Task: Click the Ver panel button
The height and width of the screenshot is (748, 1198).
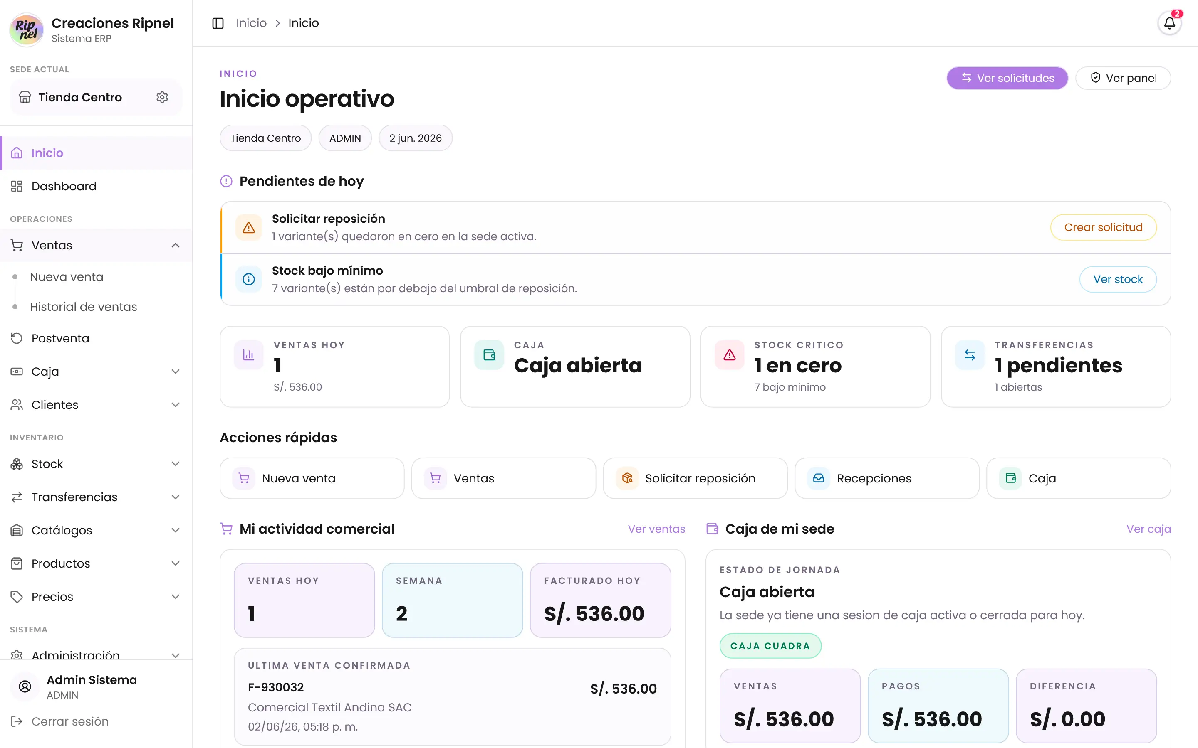Action: (x=1123, y=78)
